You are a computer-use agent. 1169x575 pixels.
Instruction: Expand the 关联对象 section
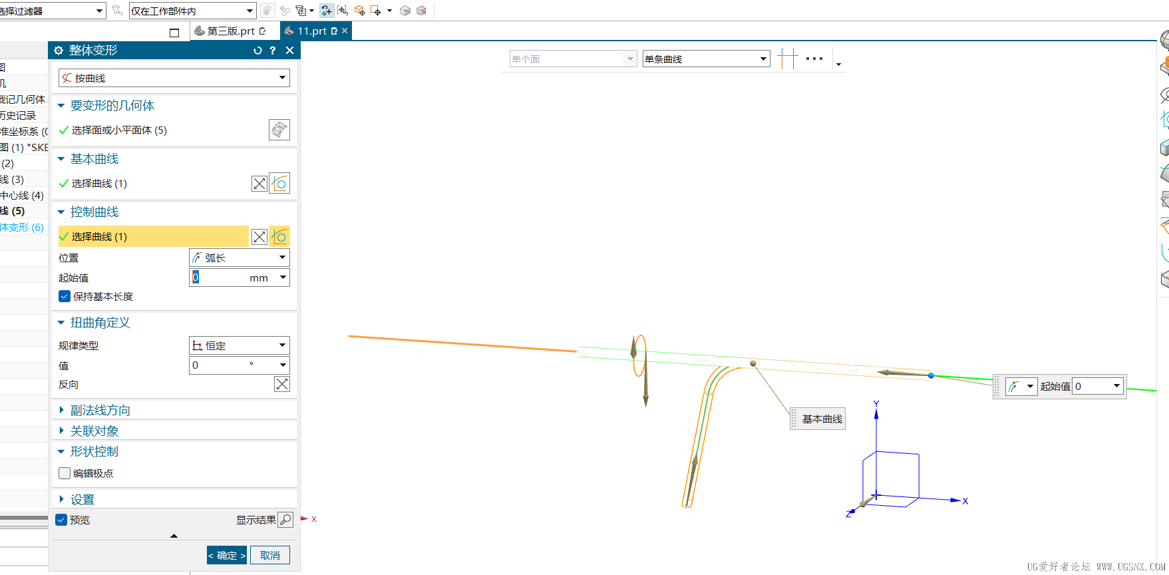pyautogui.click(x=61, y=431)
